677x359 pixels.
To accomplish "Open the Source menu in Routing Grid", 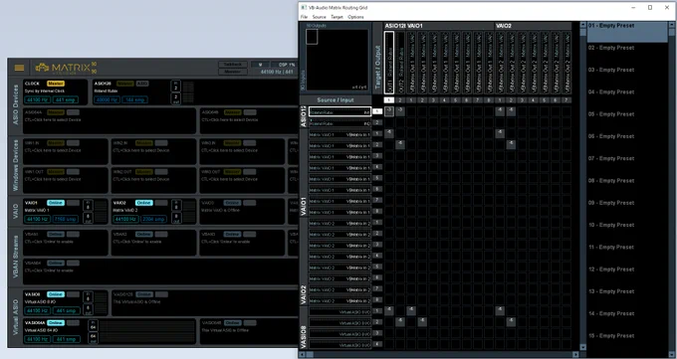I will [319, 17].
